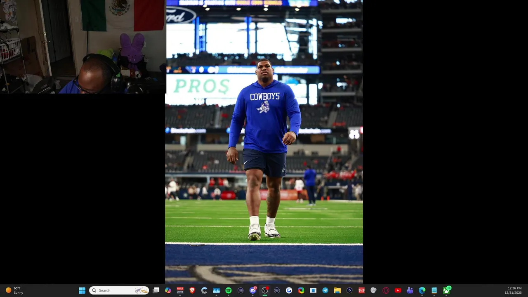Open the media player play icon
The image size is (528, 297).
tap(349, 290)
